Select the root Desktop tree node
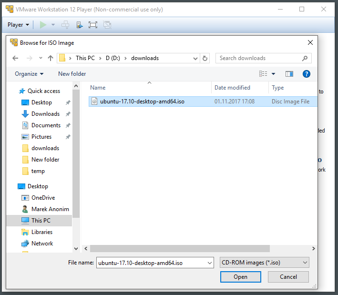 pos(38,186)
